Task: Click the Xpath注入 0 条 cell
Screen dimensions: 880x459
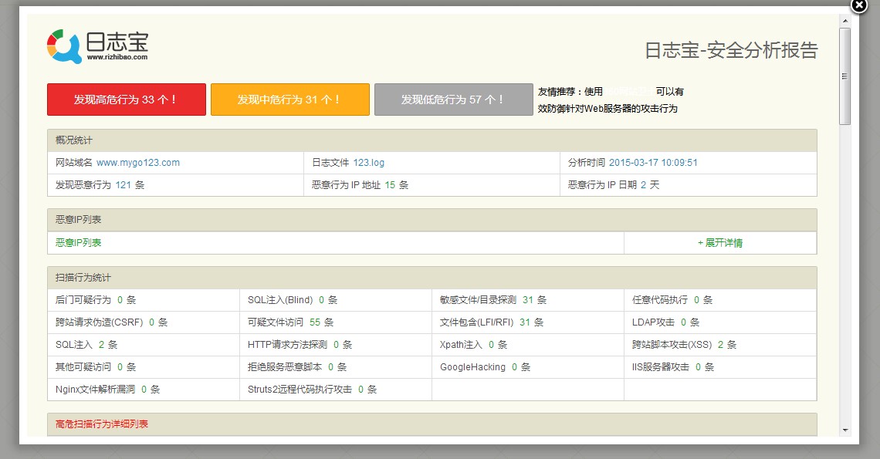Action: pos(528,345)
